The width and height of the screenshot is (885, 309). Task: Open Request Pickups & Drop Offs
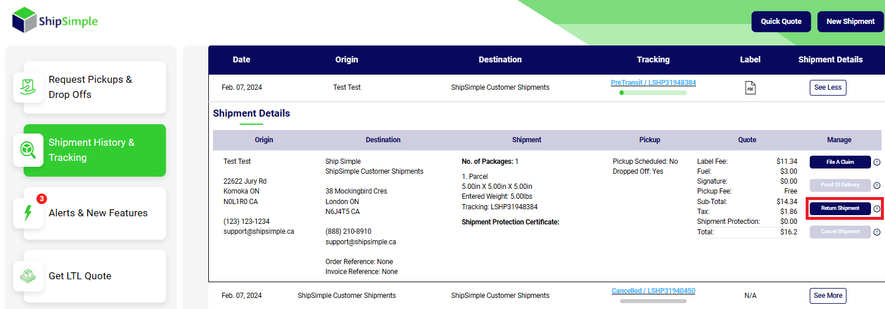click(x=95, y=87)
